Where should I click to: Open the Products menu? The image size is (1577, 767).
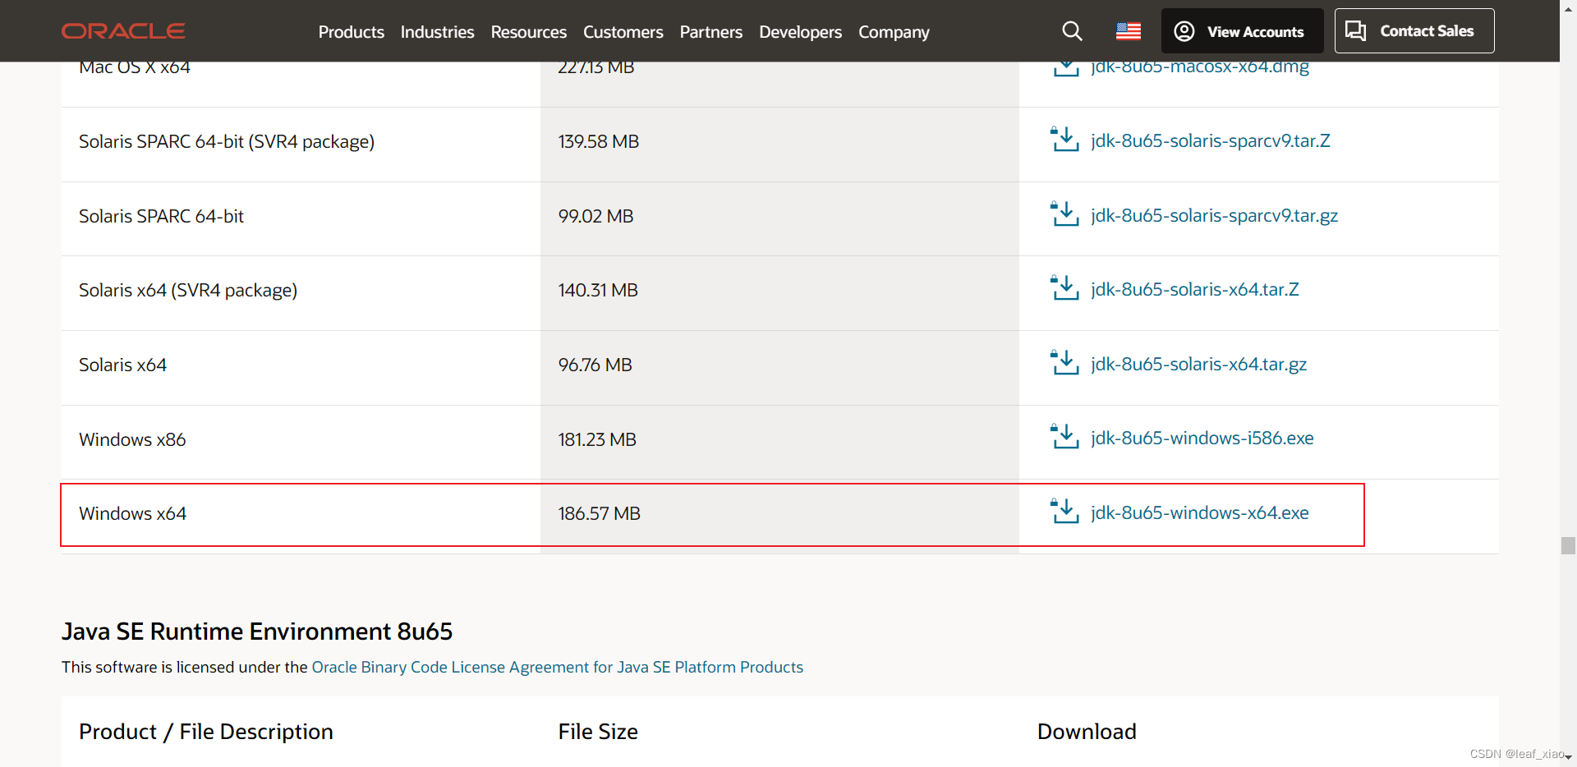click(351, 32)
